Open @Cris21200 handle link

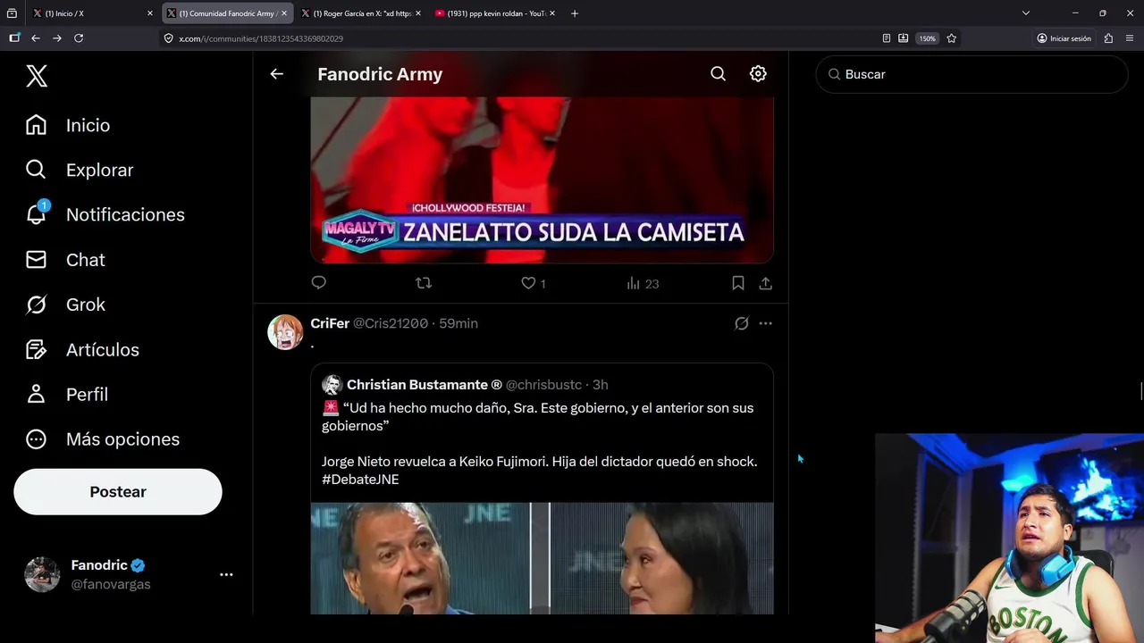(x=391, y=323)
